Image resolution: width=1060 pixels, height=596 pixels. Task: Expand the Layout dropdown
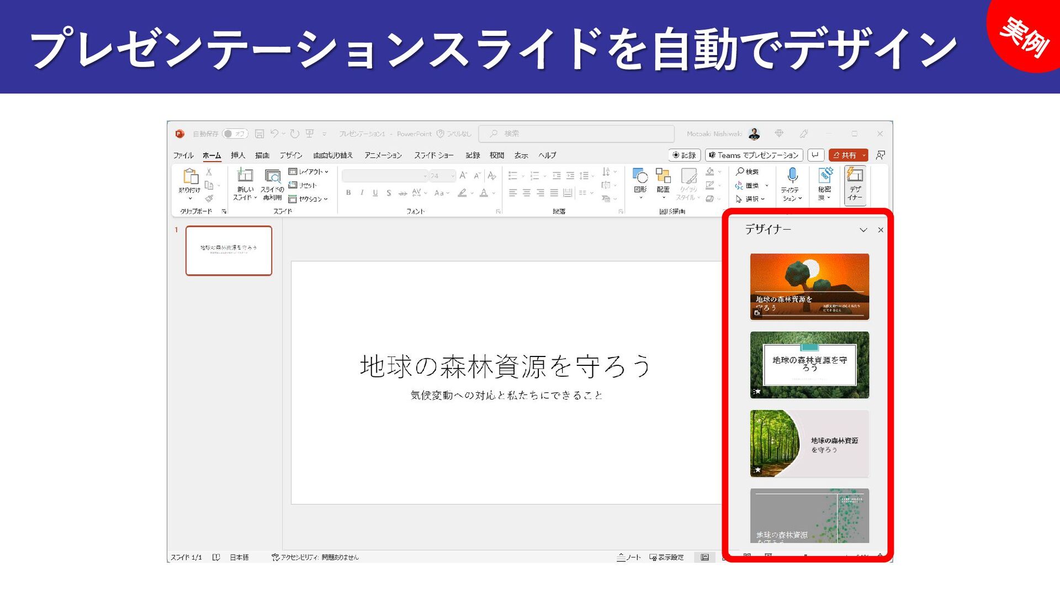[309, 172]
